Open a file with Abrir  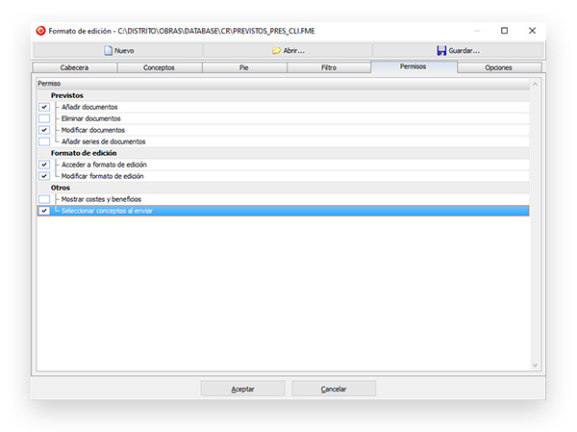click(x=288, y=50)
